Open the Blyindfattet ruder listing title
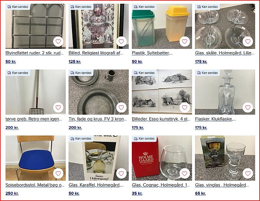Image resolution: width=260 pixels, height=201 pixels. tap(35, 53)
